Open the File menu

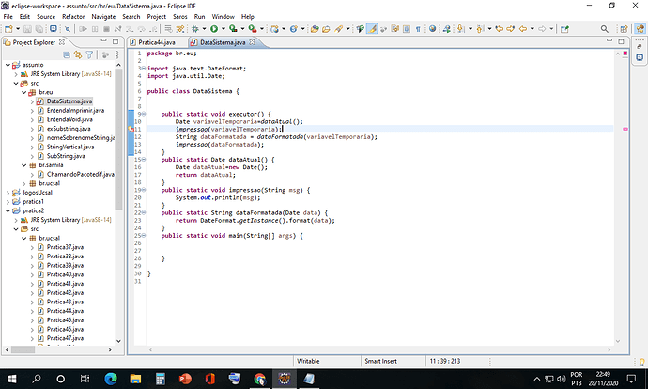[x=8, y=17]
